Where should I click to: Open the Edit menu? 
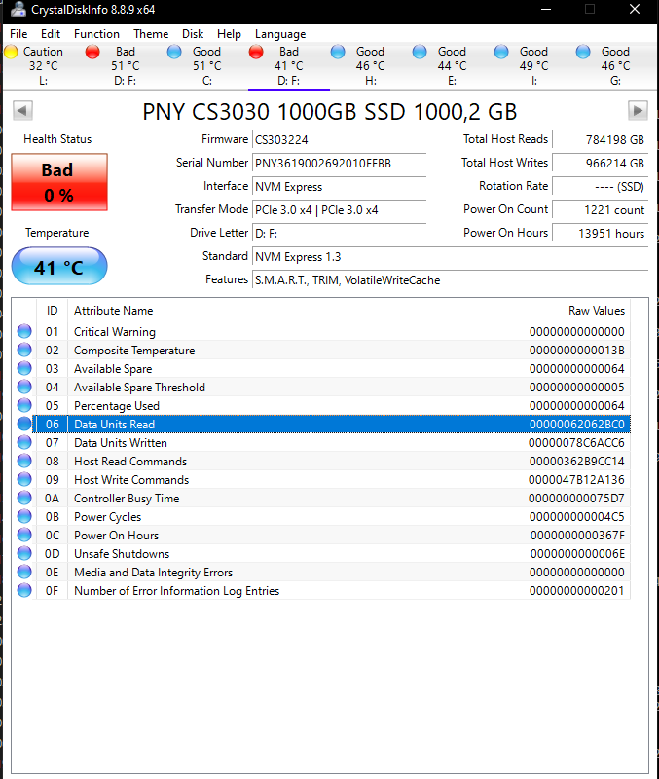click(51, 34)
